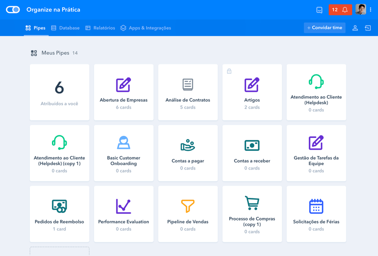This screenshot has height=256, width=378.
Task: Click the lock icon on Artigos card
Action: [x=229, y=71]
